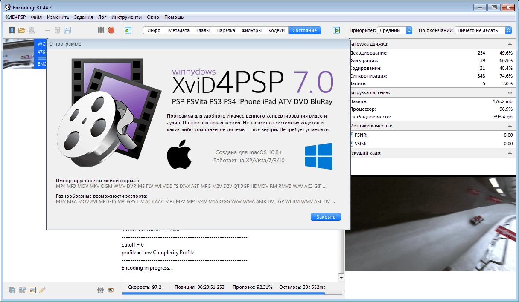Open the Изменить menu
The width and height of the screenshot is (519, 302).
58,17
